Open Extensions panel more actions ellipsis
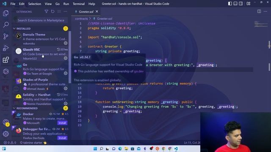The image size is (271, 152). tap(65, 11)
